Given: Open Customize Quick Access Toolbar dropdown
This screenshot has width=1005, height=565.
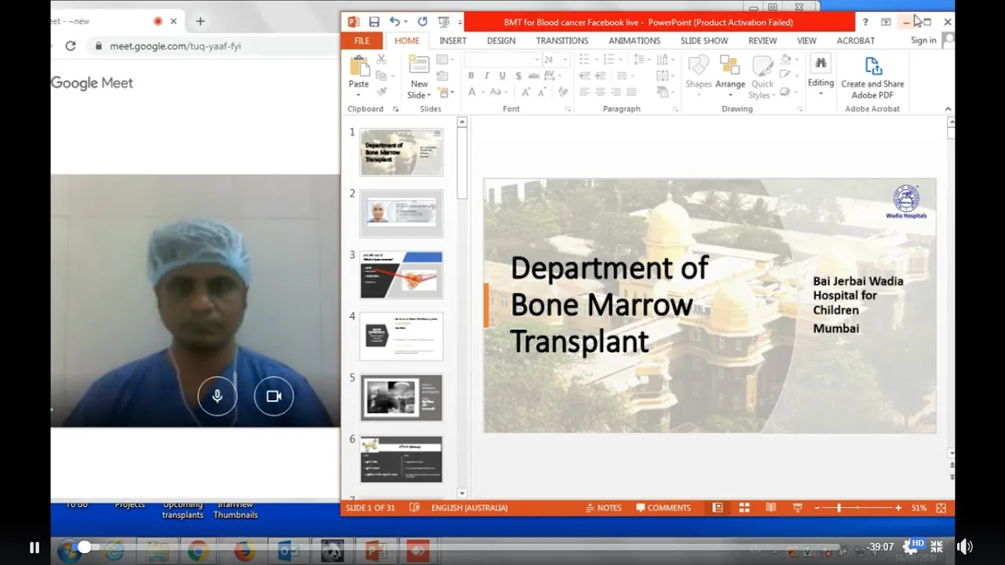Looking at the screenshot, I should click(460, 23).
